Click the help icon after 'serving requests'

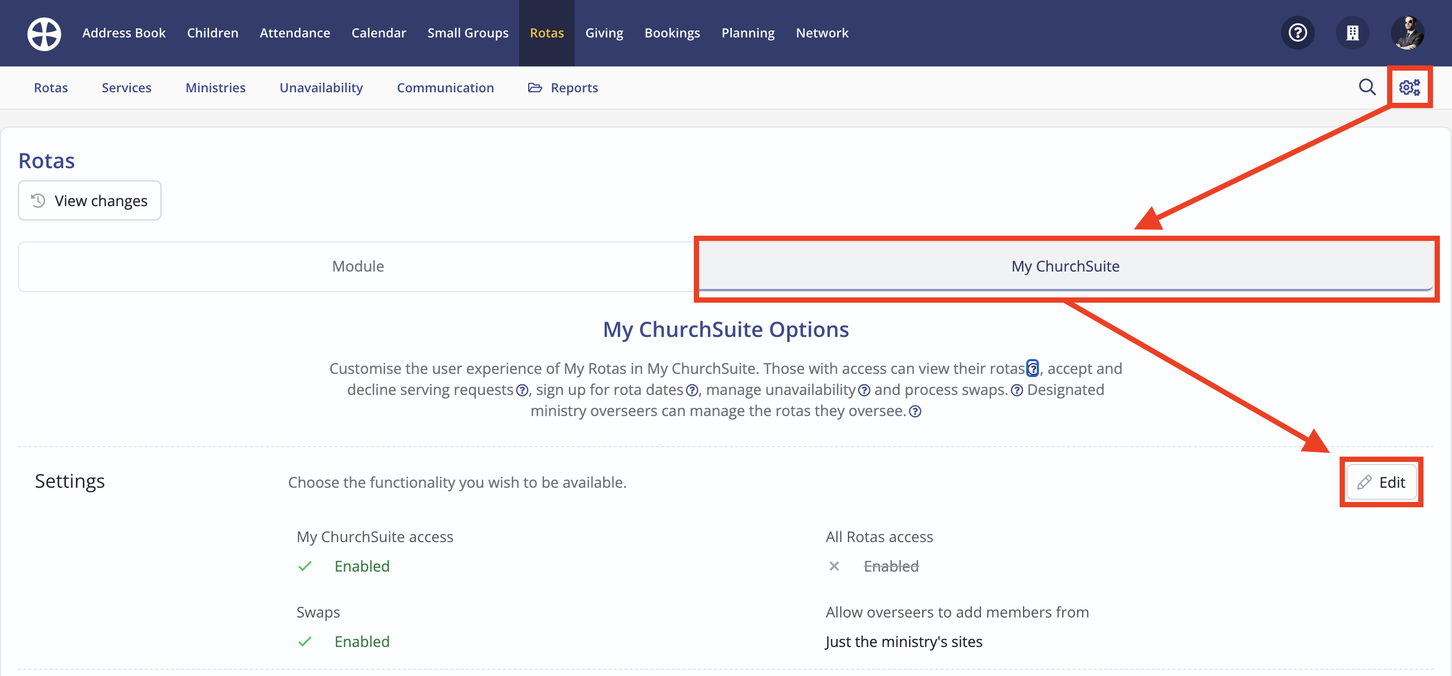pos(522,390)
